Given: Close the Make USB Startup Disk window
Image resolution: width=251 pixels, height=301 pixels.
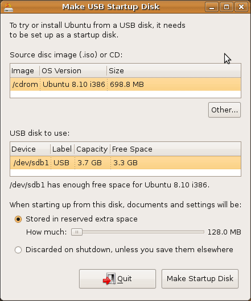Looking at the screenshot, I should (x=241, y=7).
